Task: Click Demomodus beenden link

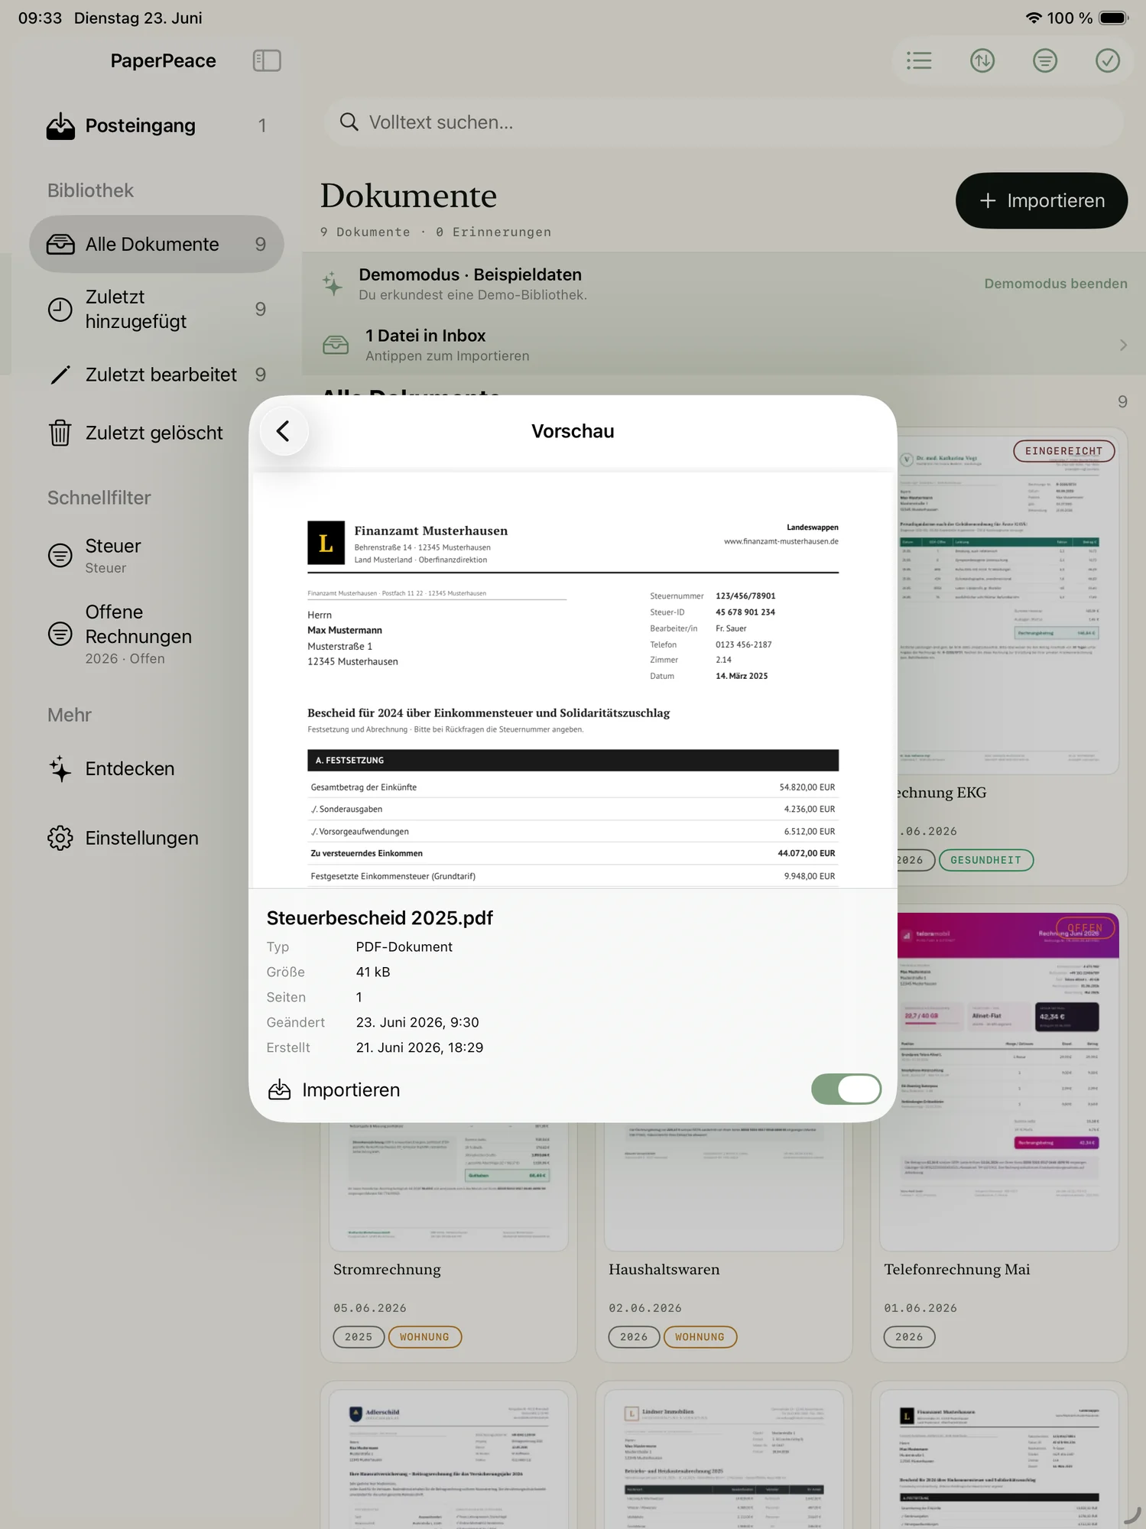Action: point(1056,284)
